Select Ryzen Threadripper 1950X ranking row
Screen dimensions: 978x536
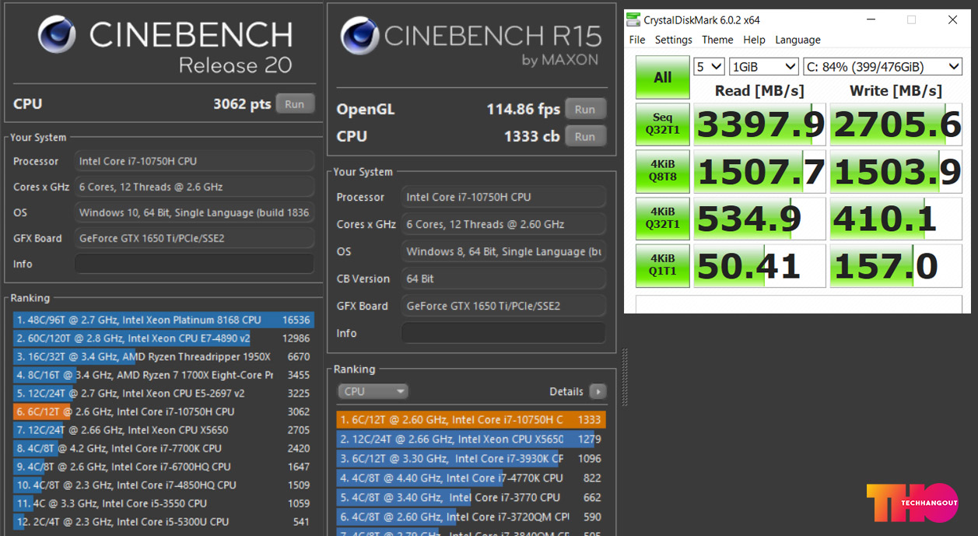tap(163, 356)
